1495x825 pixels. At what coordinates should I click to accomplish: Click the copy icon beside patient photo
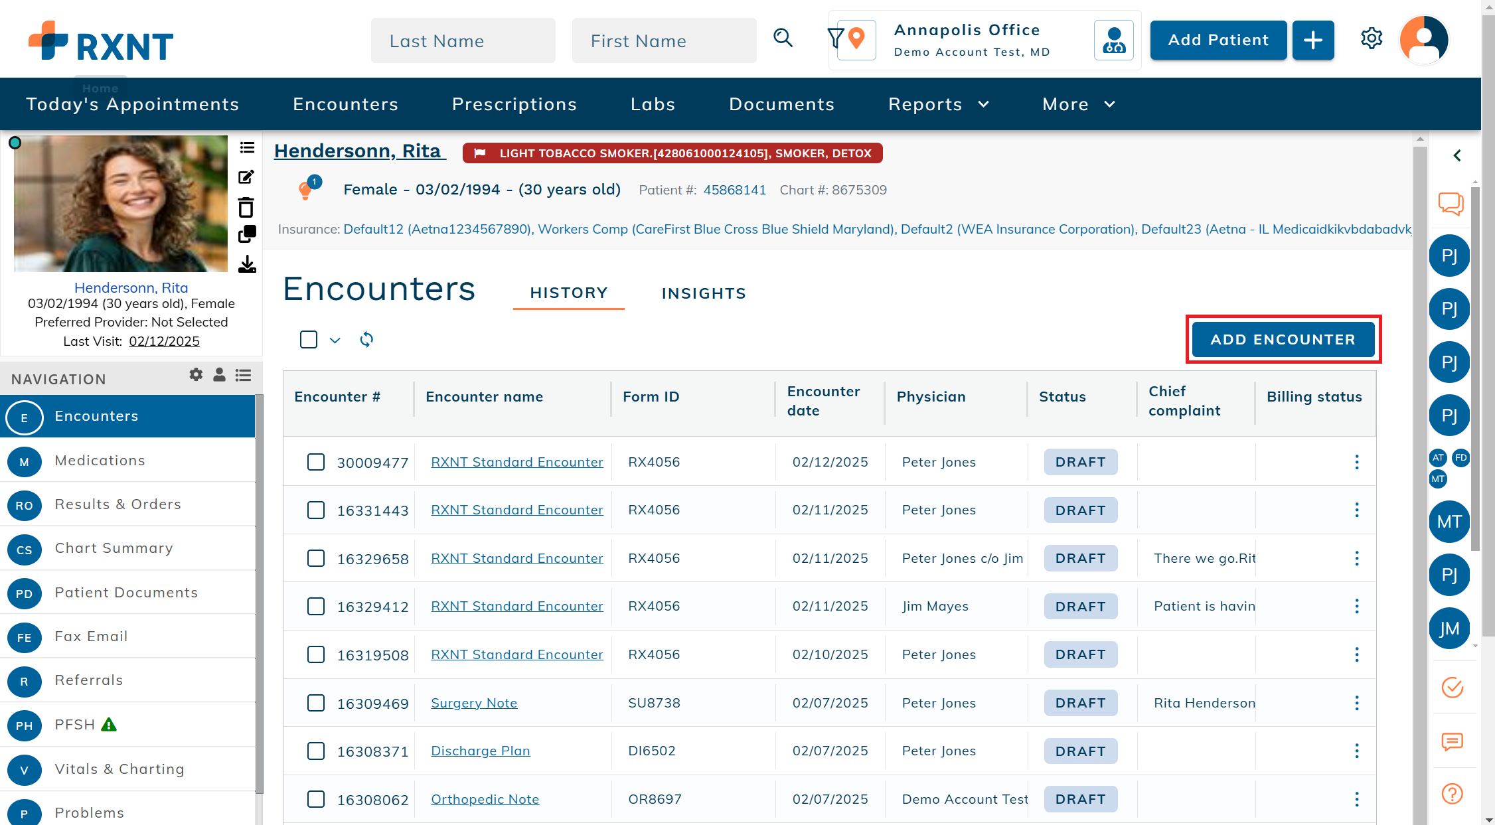pyautogui.click(x=247, y=234)
